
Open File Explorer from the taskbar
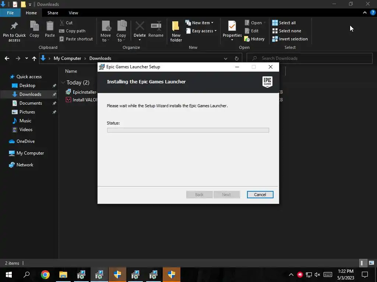[63, 275]
